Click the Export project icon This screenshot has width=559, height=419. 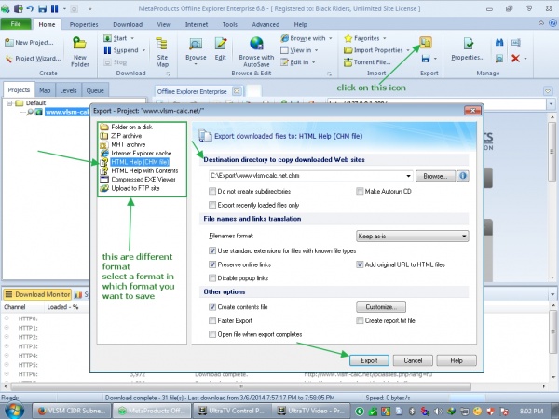(426, 43)
